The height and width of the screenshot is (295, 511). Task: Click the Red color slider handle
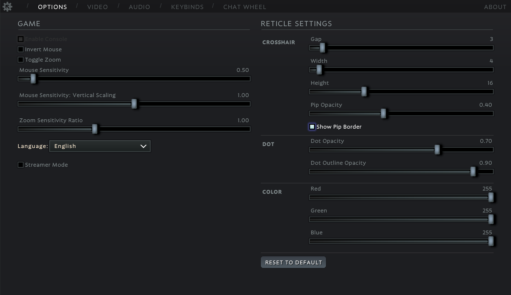(491, 197)
